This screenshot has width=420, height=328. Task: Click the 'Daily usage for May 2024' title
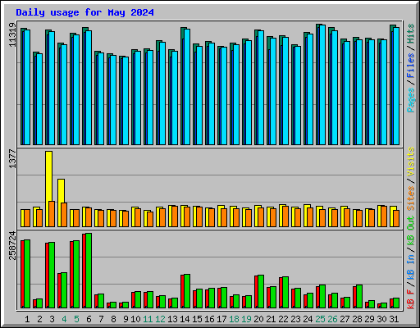[84, 12]
